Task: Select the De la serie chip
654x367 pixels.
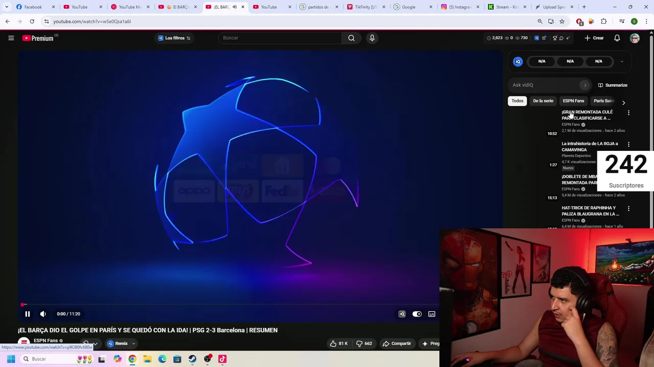Action: point(543,101)
